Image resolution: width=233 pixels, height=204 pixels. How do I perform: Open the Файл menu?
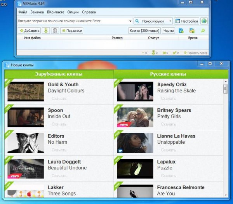pyautogui.click(x=23, y=12)
